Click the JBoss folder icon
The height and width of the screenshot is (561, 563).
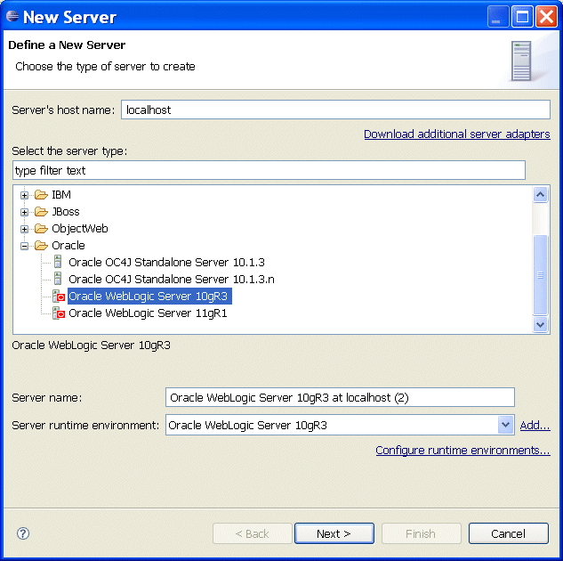[x=41, y=212]
